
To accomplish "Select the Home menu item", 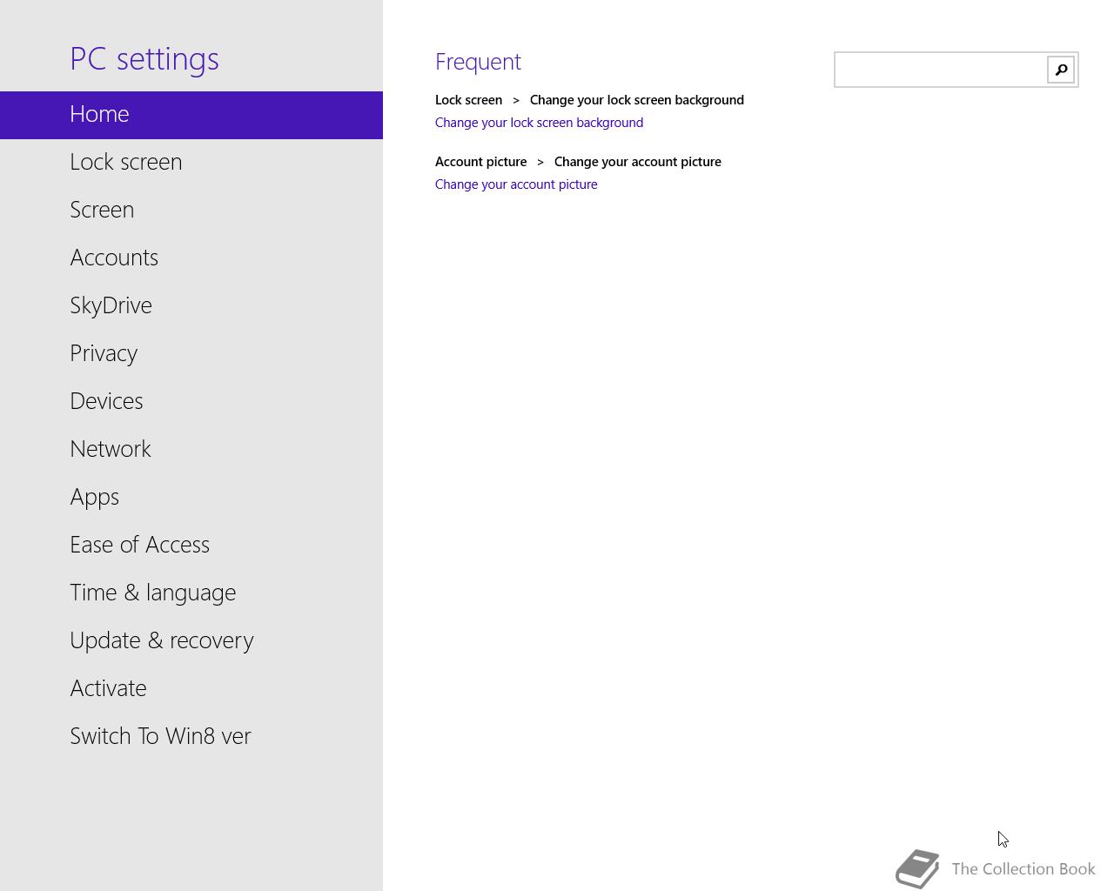I will tap(191, 115).
